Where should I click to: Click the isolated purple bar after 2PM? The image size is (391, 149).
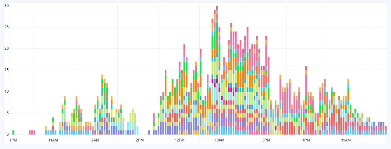coord(149,132)
